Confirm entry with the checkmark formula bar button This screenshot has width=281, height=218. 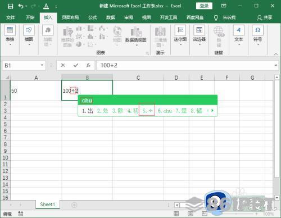coord(76,65)
